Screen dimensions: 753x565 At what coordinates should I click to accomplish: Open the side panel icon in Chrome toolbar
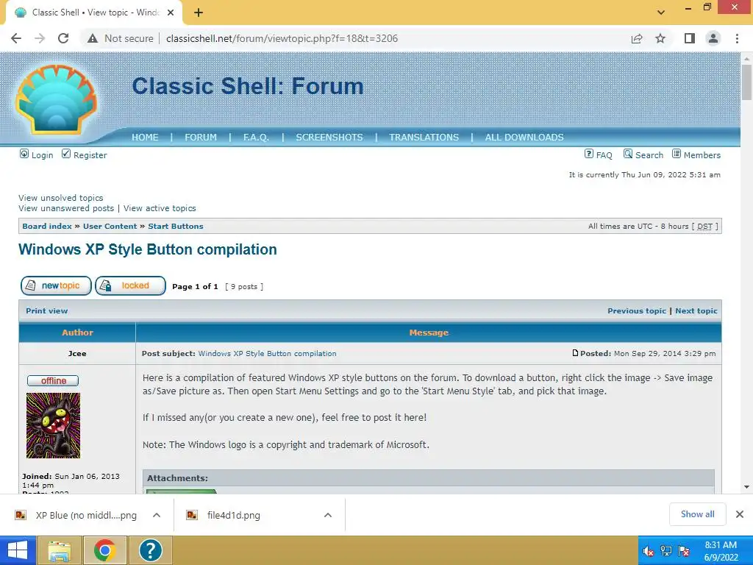[689, 38]
